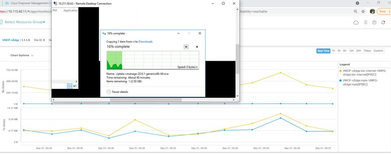The height and width of the screenshot is (154, 391).
Task: Open Chrome tab search dropdown arrow
Action: tap(357, 3)
